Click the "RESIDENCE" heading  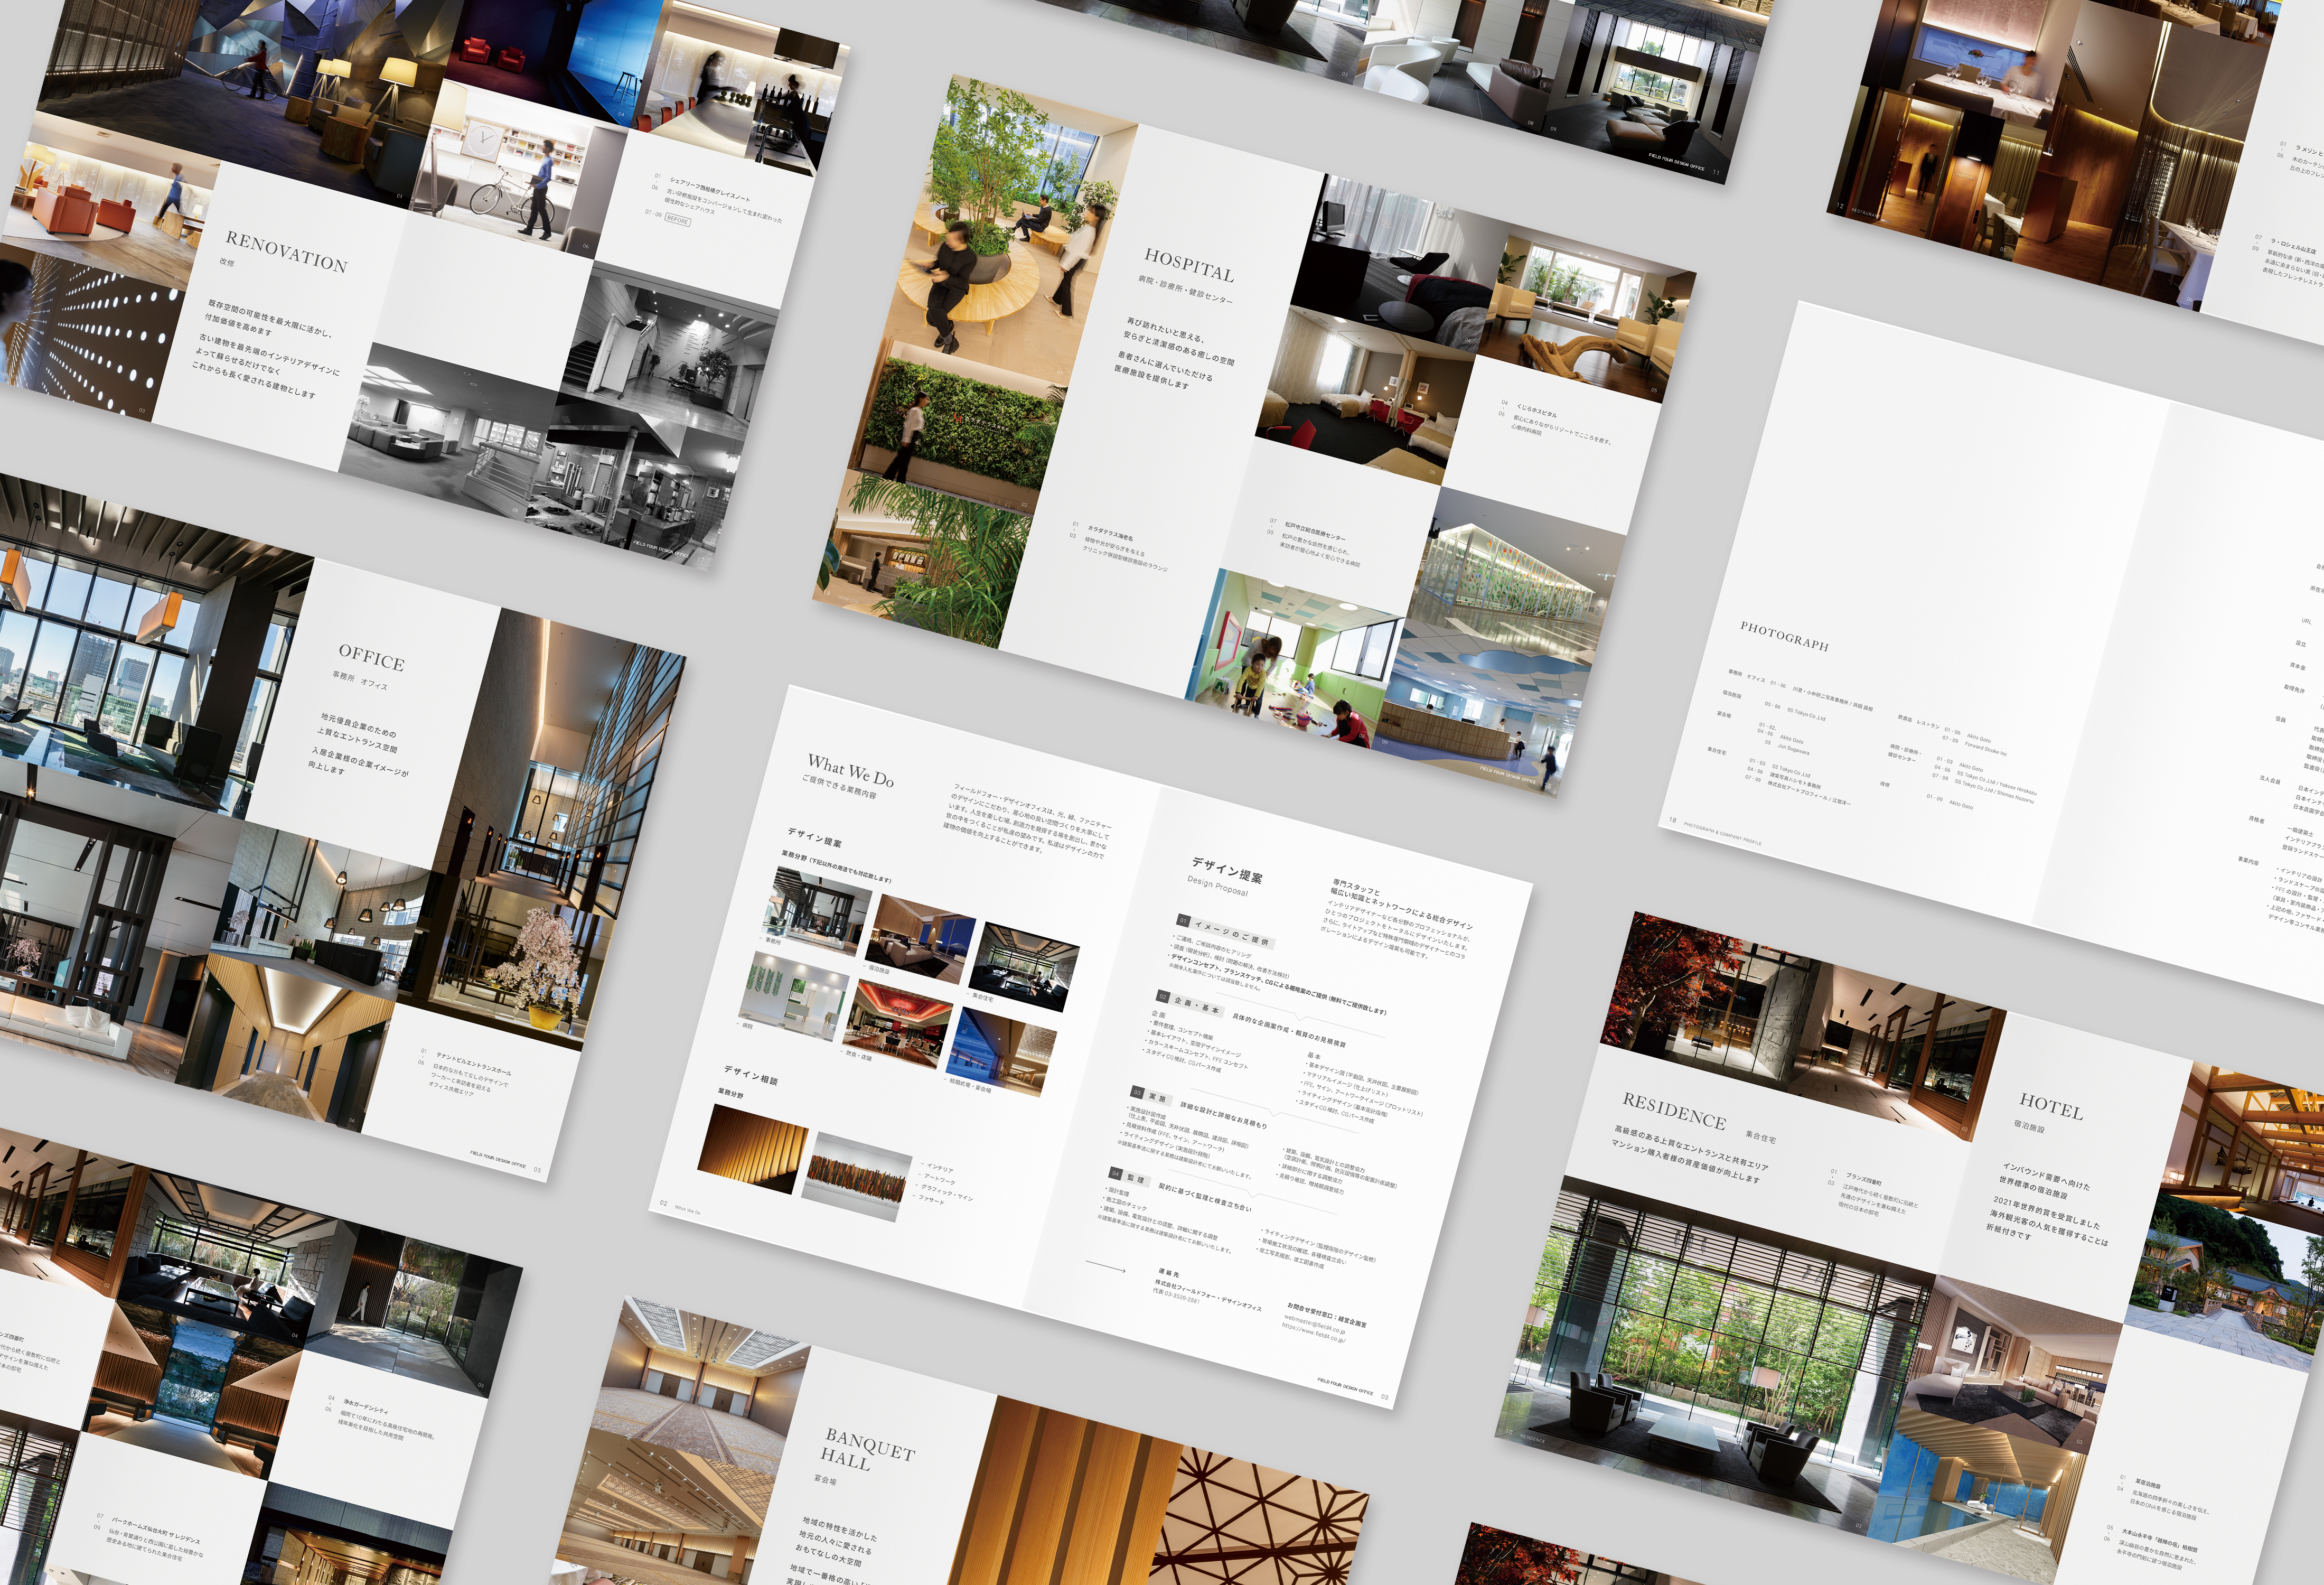[1674, 1111]
